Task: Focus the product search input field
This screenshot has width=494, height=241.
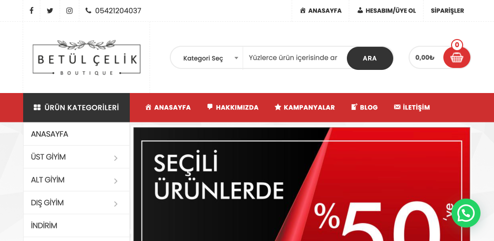Action: coord(295,58)
